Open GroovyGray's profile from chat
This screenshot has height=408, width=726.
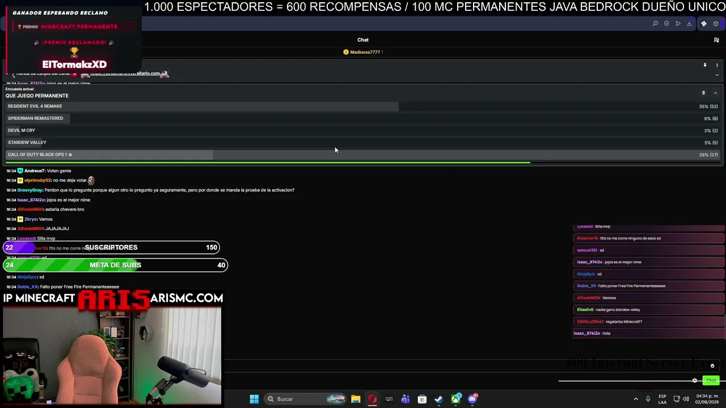coord(30,190)
